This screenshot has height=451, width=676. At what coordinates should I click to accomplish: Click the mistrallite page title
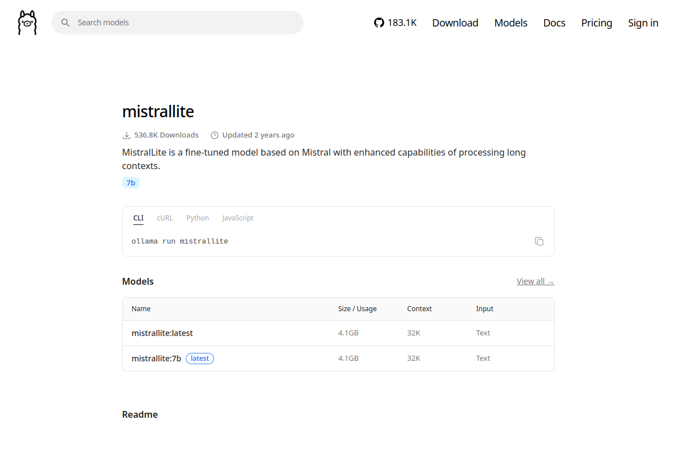(x=158, y=111)
